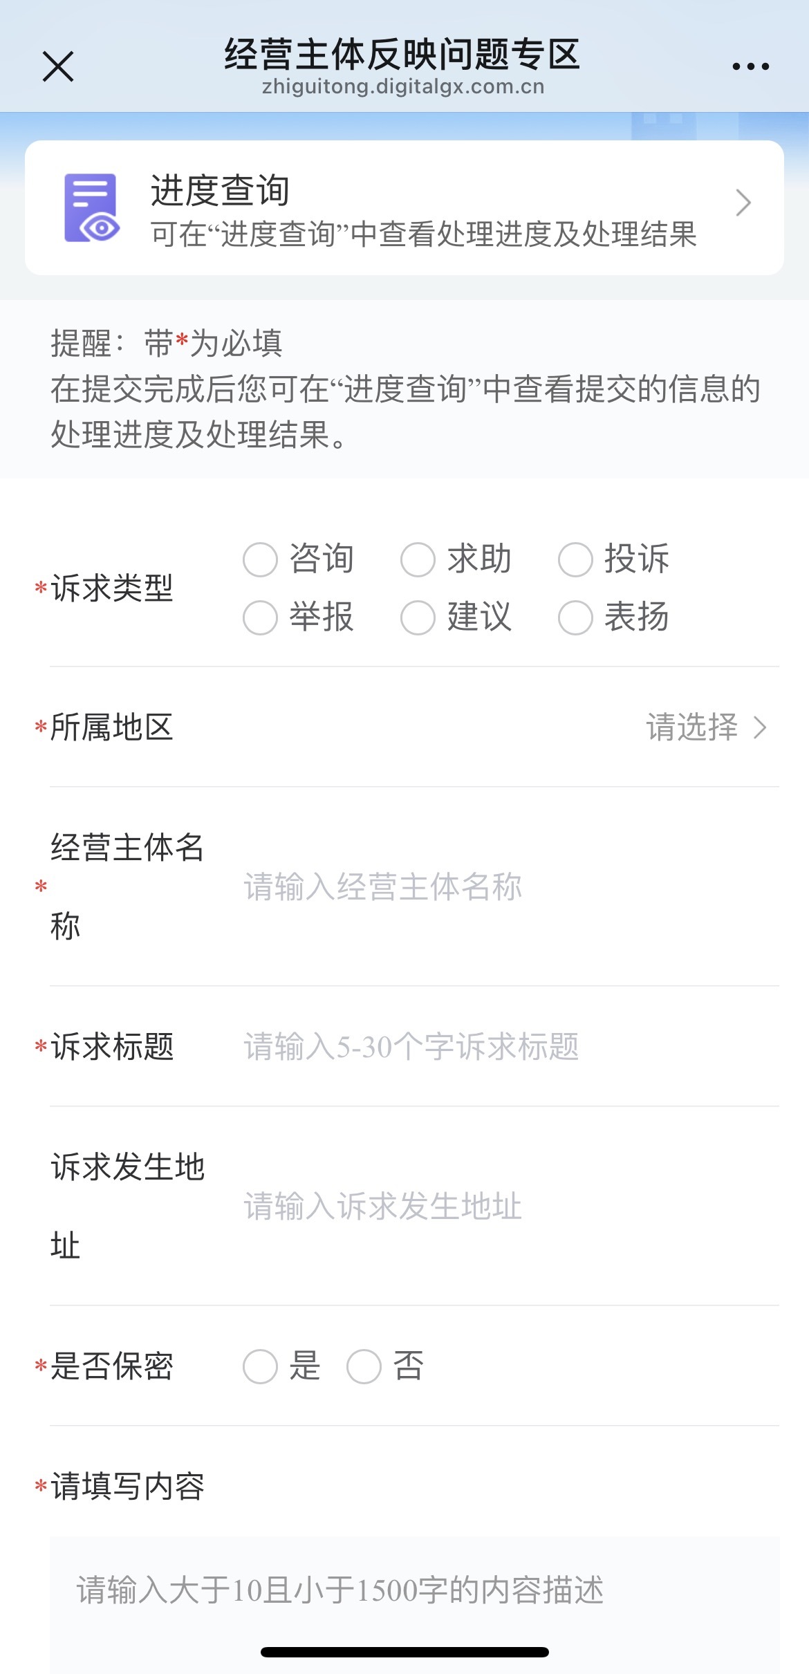
Task: Select 否 for 是否保密
Action: [x=364, y=1367]
